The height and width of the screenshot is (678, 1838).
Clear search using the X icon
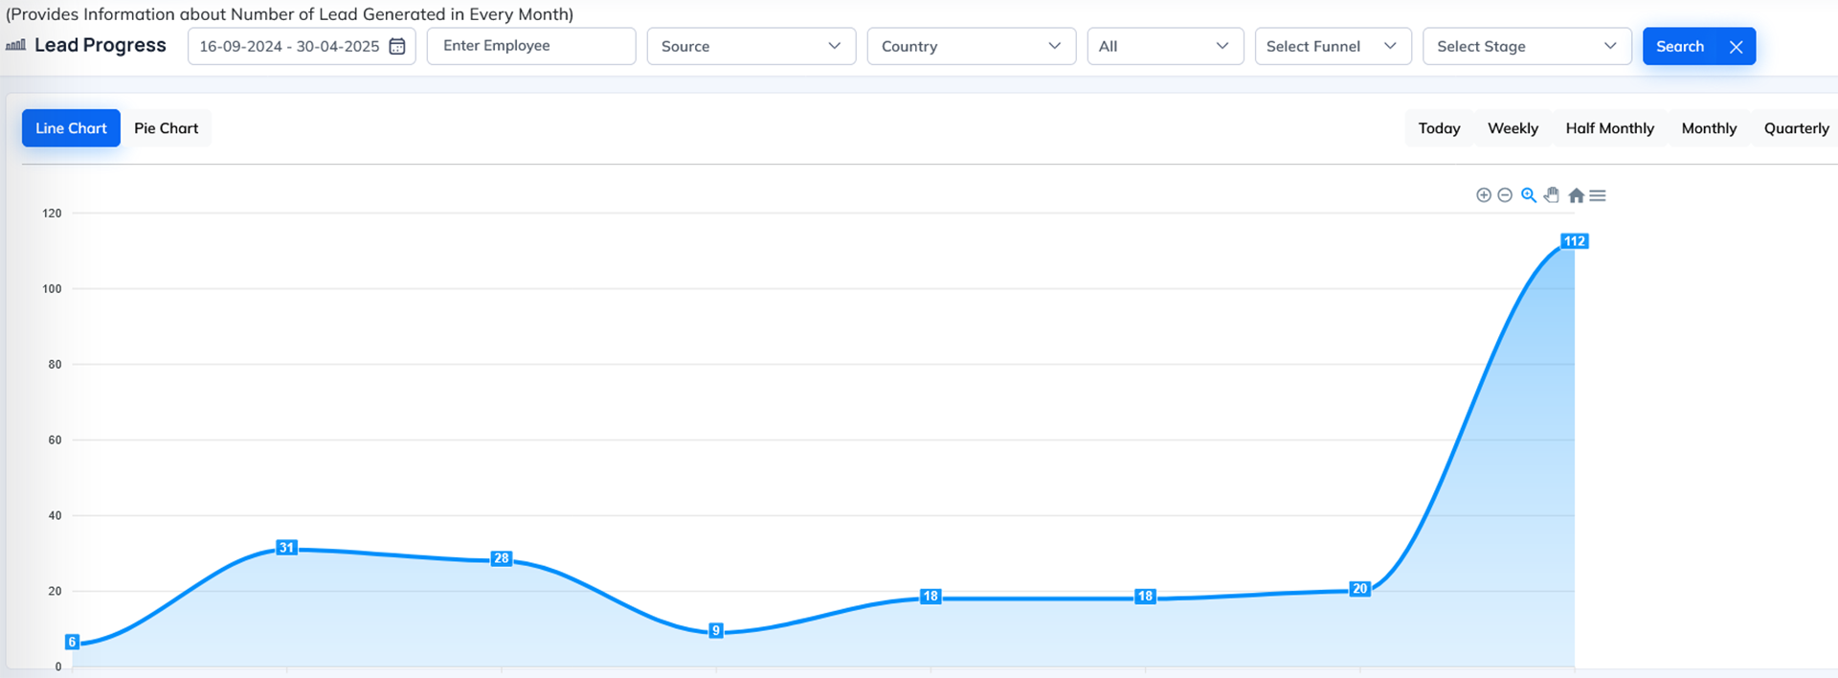[x=1736, y=47]
